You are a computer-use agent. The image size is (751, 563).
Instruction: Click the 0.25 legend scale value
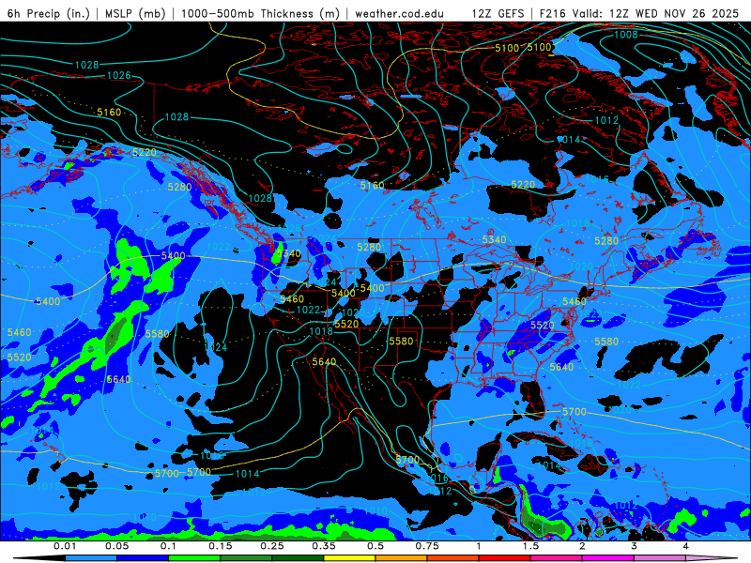[272, 546]
